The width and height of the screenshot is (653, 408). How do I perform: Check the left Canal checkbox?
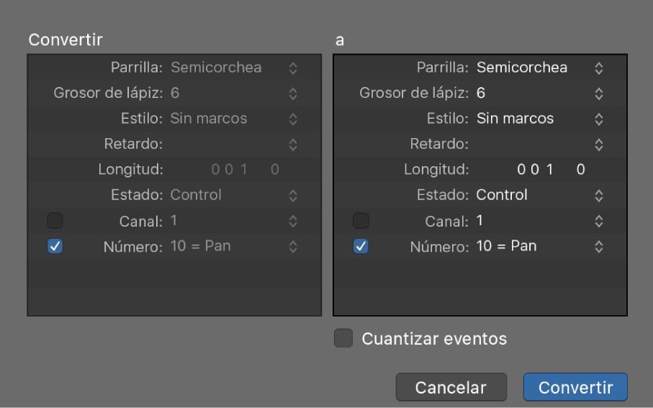(x=55, y=221)
